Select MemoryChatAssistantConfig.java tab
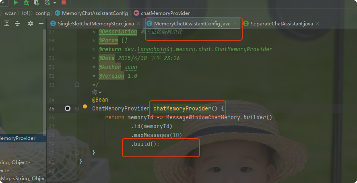This screenshot has height=183, width=357. 192,24
